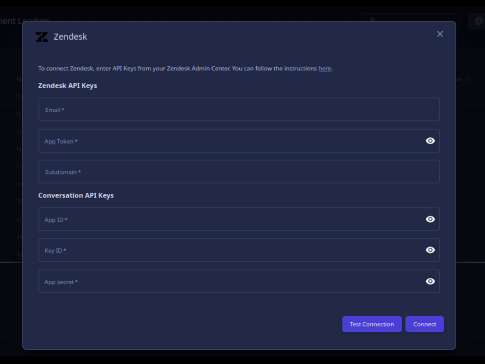Image resolution: width=485 pixels, height=364 pixels.
Task: Show the App ID field contents
Action: [430, 219]
